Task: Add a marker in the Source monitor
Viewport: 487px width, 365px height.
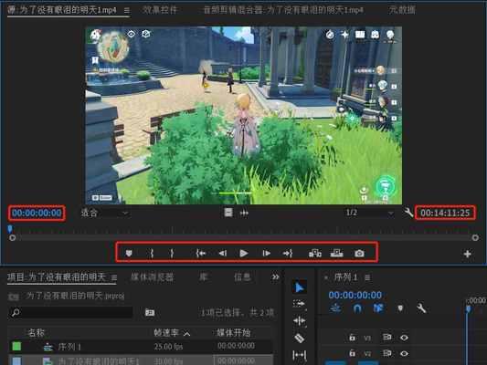Action: pos(129,254)
